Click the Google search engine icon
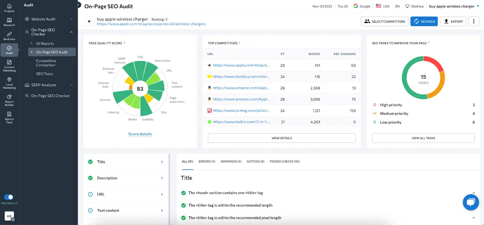The width and height of the screenshot is (484, 225). (x=356, y=6)
